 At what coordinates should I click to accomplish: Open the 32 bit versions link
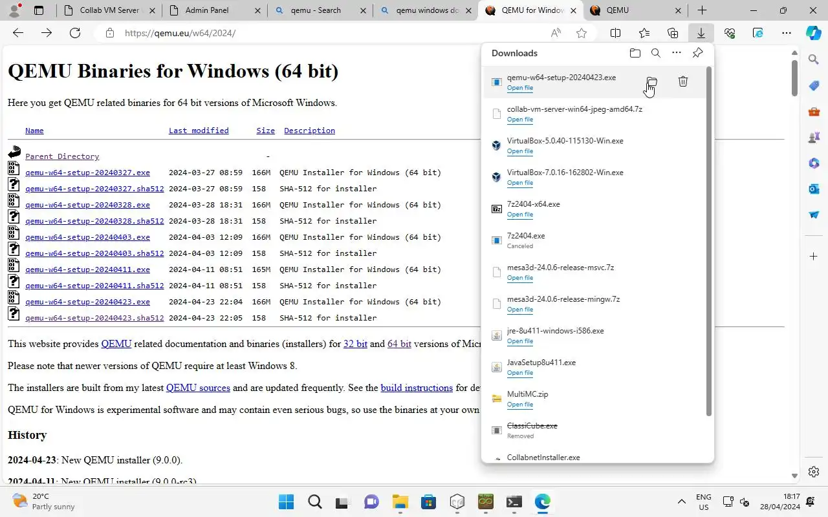355,344
